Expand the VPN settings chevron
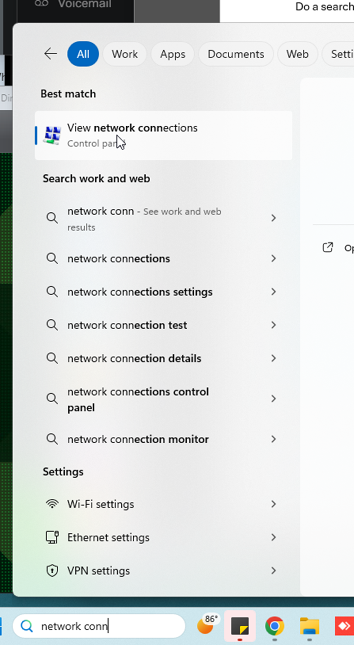The width and height of the screenshot is (354, 645). (x=274, y=570)
